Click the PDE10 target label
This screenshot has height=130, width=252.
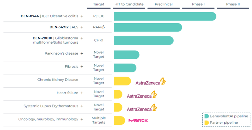99,16
